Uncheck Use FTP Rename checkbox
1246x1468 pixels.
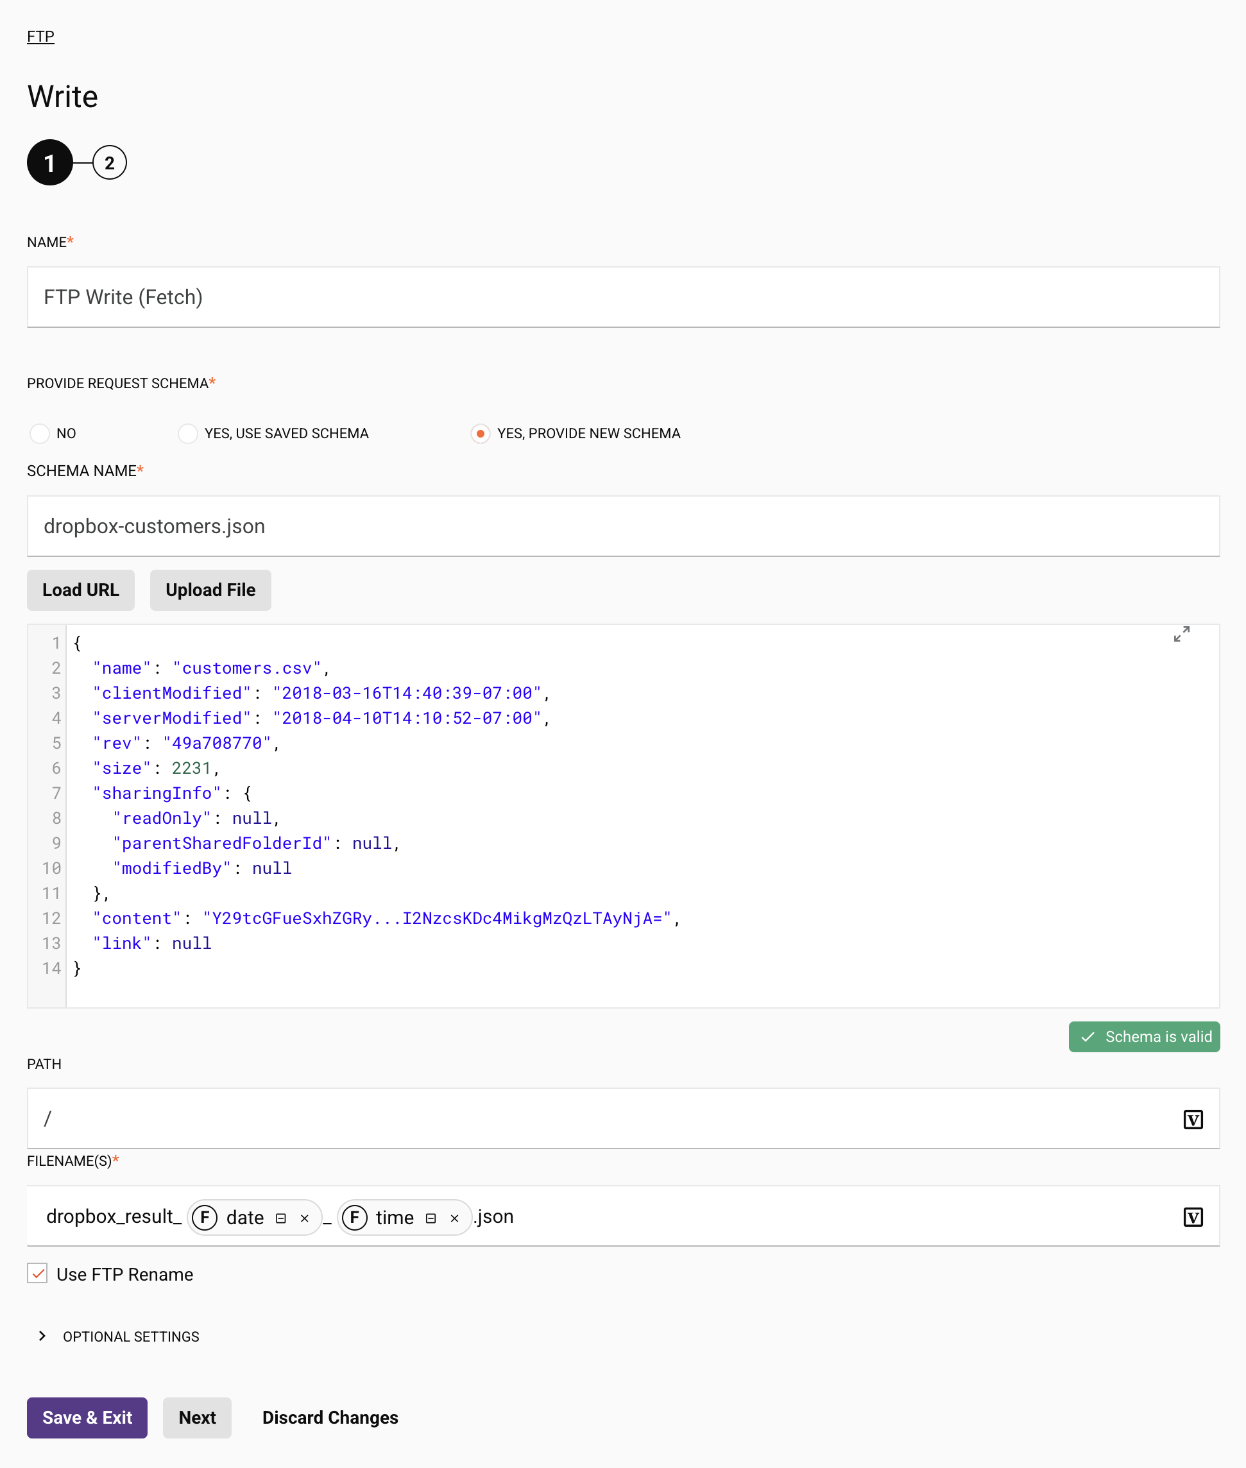click(37, 1273)
